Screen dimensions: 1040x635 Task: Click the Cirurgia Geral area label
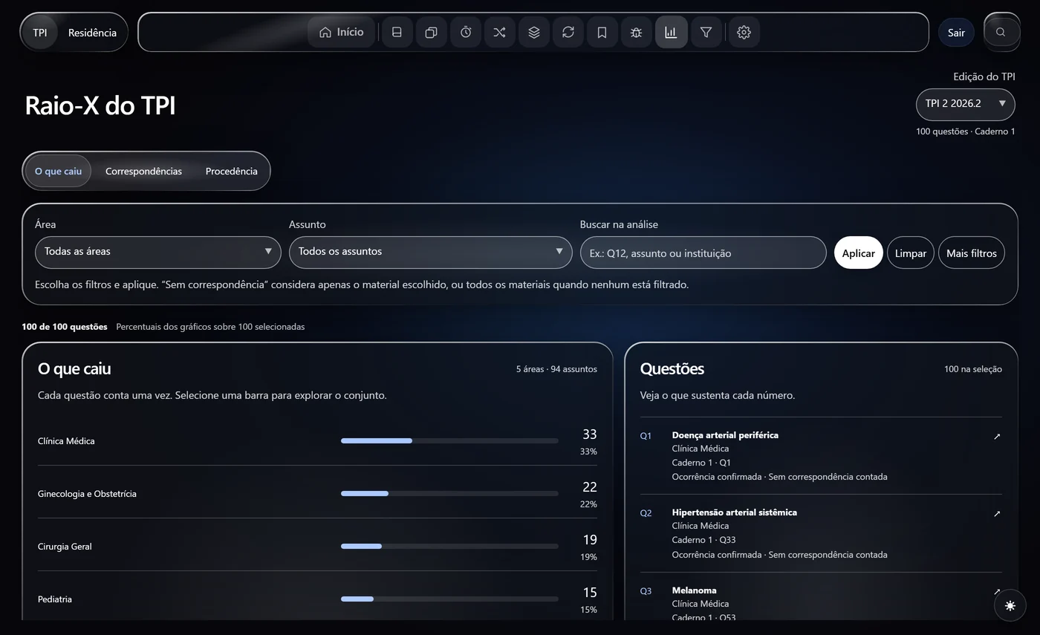65,547
